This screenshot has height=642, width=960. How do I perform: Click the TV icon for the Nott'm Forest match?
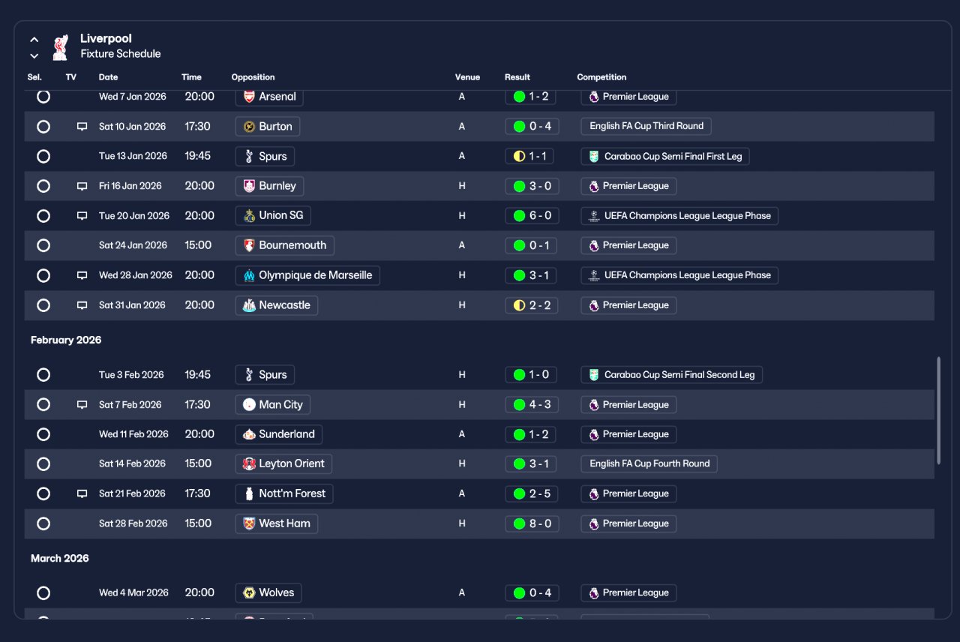pos(82,493)
